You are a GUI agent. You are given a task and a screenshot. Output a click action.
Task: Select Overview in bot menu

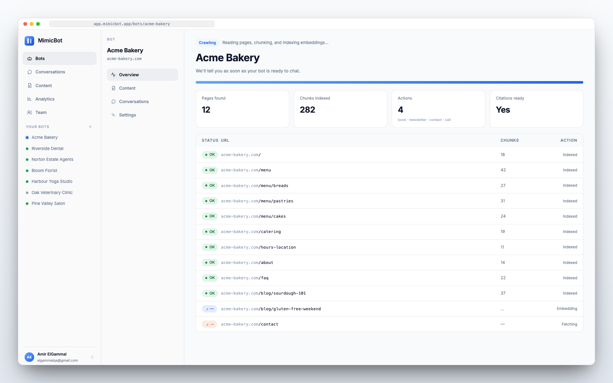129,75
